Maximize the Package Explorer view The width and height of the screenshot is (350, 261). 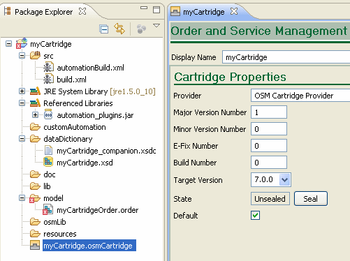point(156,10)
